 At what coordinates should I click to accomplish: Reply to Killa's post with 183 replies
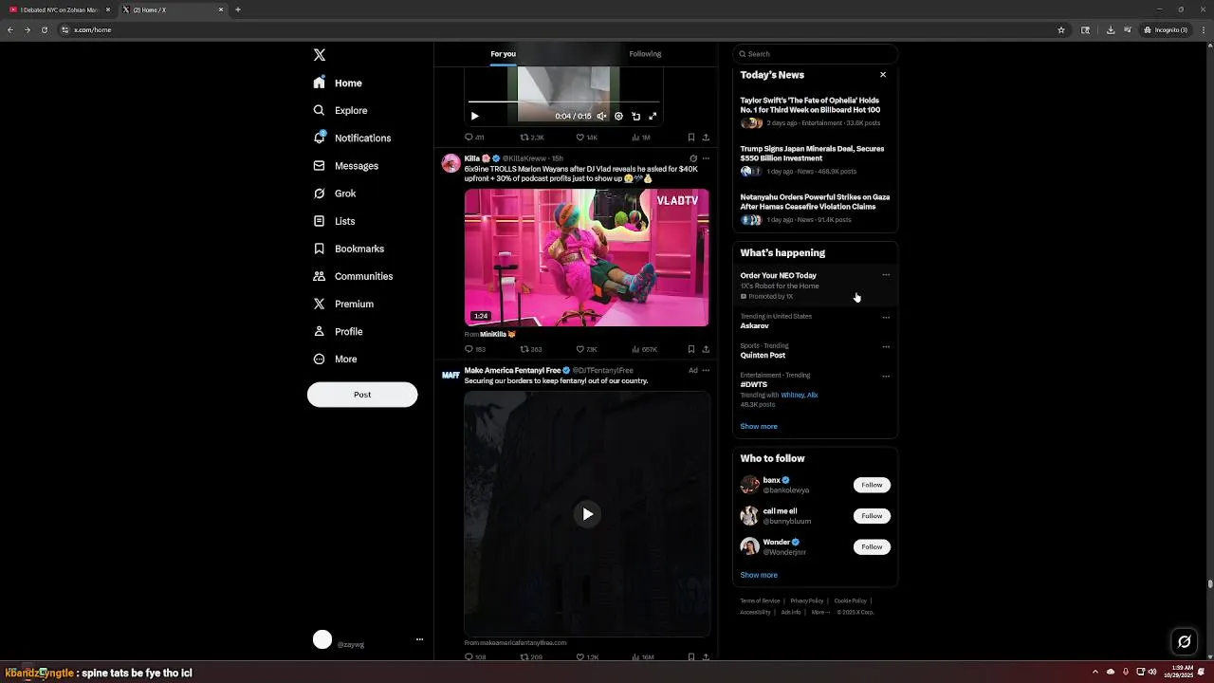pyautogui.click(x=475, y=349)
